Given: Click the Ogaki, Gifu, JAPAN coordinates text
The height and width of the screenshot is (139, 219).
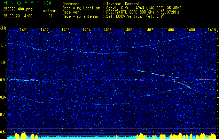Looking at the screenshot, I should [x=144, y=8].
